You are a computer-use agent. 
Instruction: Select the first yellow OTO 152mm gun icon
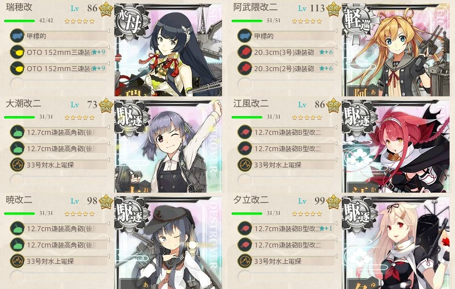17,52
